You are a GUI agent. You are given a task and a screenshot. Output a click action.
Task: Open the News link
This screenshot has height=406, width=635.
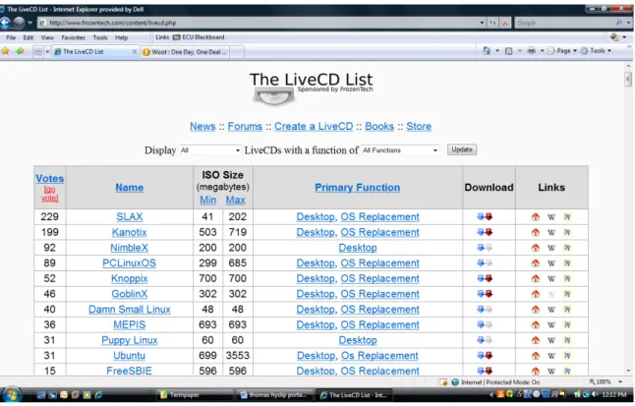coord(202,127)
